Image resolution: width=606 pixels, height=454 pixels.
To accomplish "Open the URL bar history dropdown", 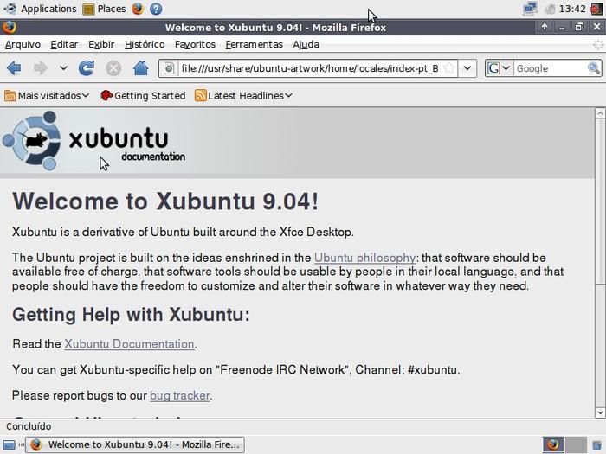I will (x=467, y=68).
